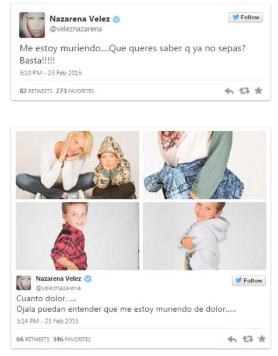278x356 pixels.
Task: View 346 favorites list
Action: [72, 339]
